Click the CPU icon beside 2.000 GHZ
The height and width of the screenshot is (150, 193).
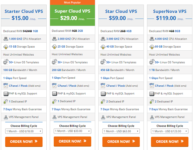point(54,39)
